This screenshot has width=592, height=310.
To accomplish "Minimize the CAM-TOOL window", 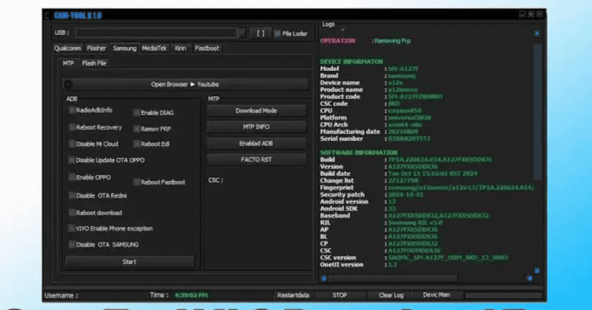I will (x=523, y=14).
